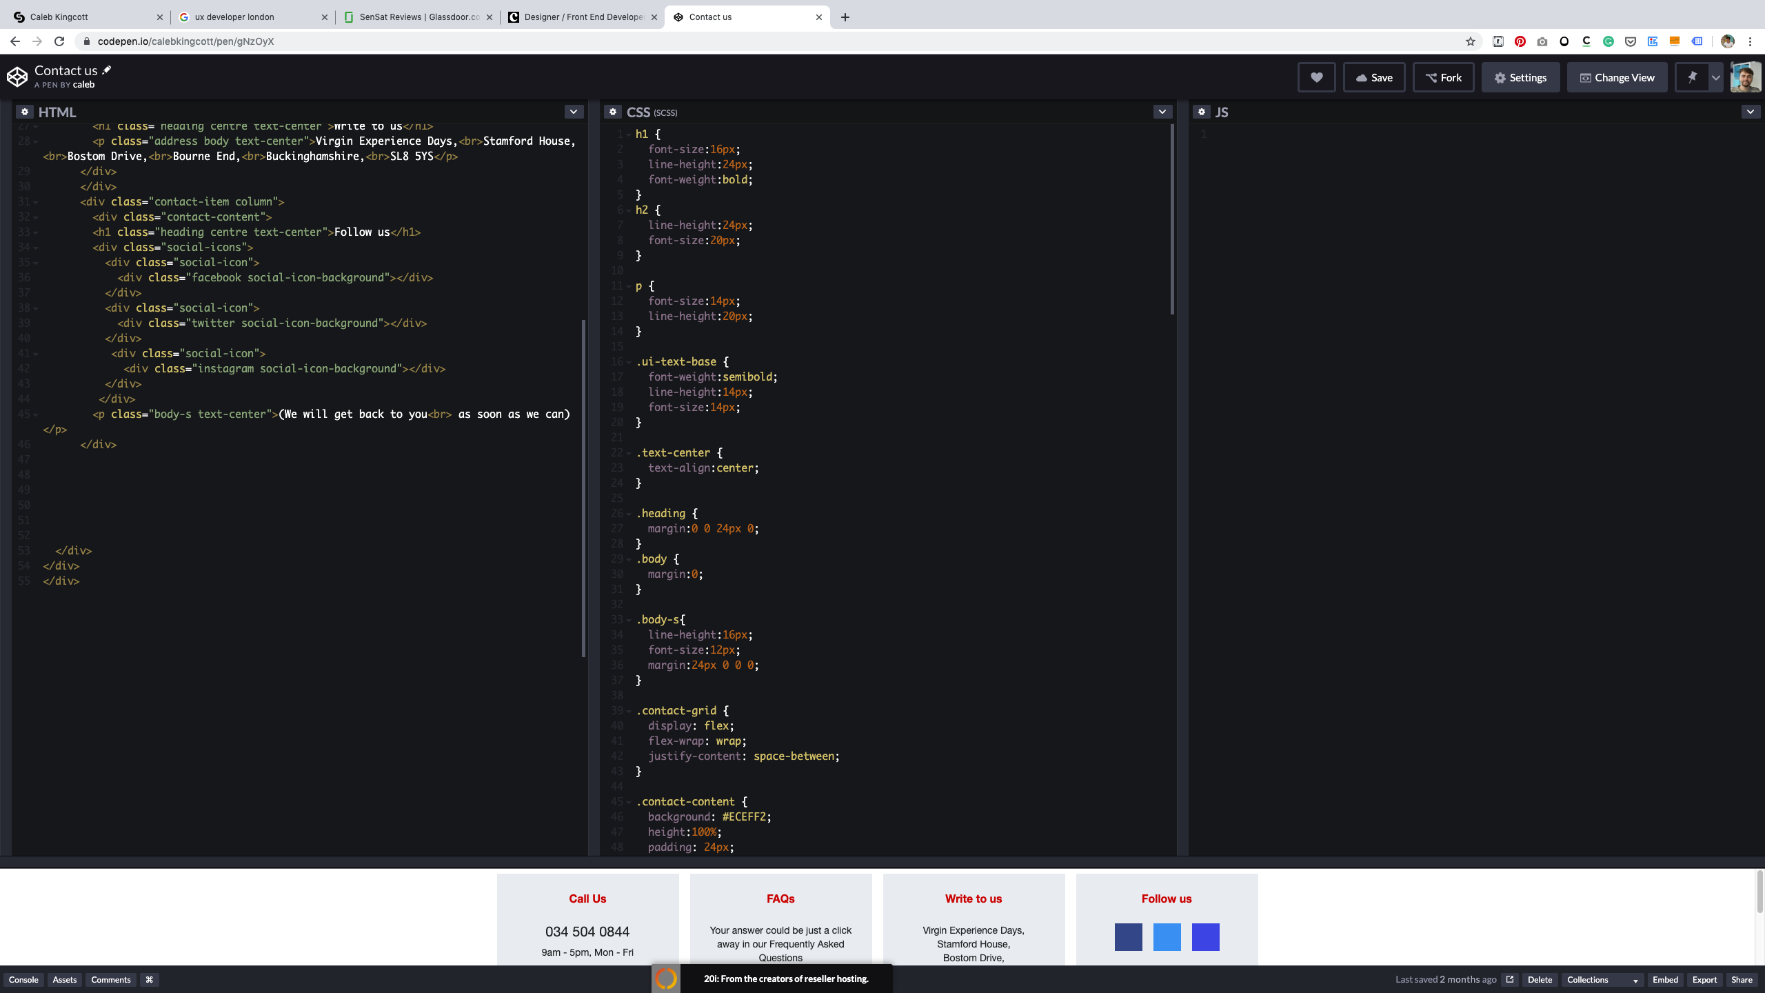The height and width of the screenshot is (993, 1765).
Task: Click keyboard shortcuts command icon in footer
Action: [149, 979]
